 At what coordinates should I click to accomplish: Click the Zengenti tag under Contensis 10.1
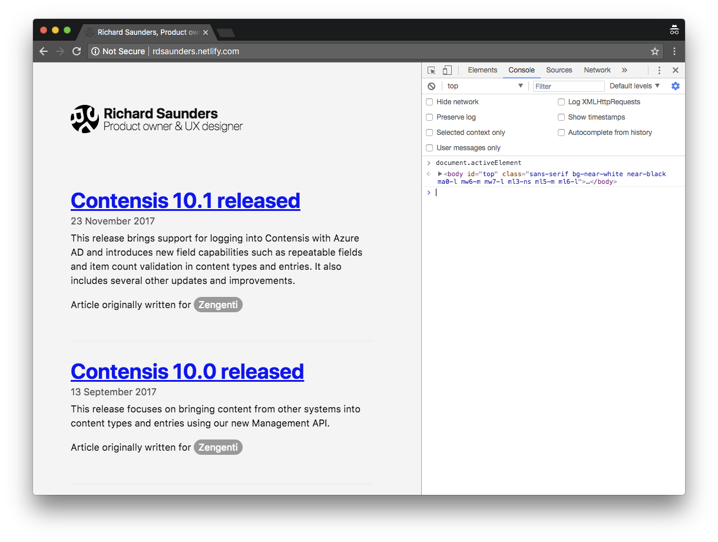click(x=218, y=305)
